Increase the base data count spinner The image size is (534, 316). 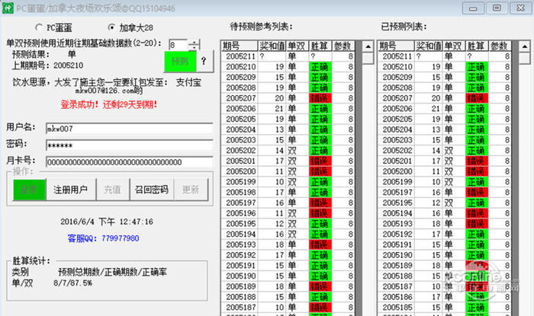coord(194,42)
